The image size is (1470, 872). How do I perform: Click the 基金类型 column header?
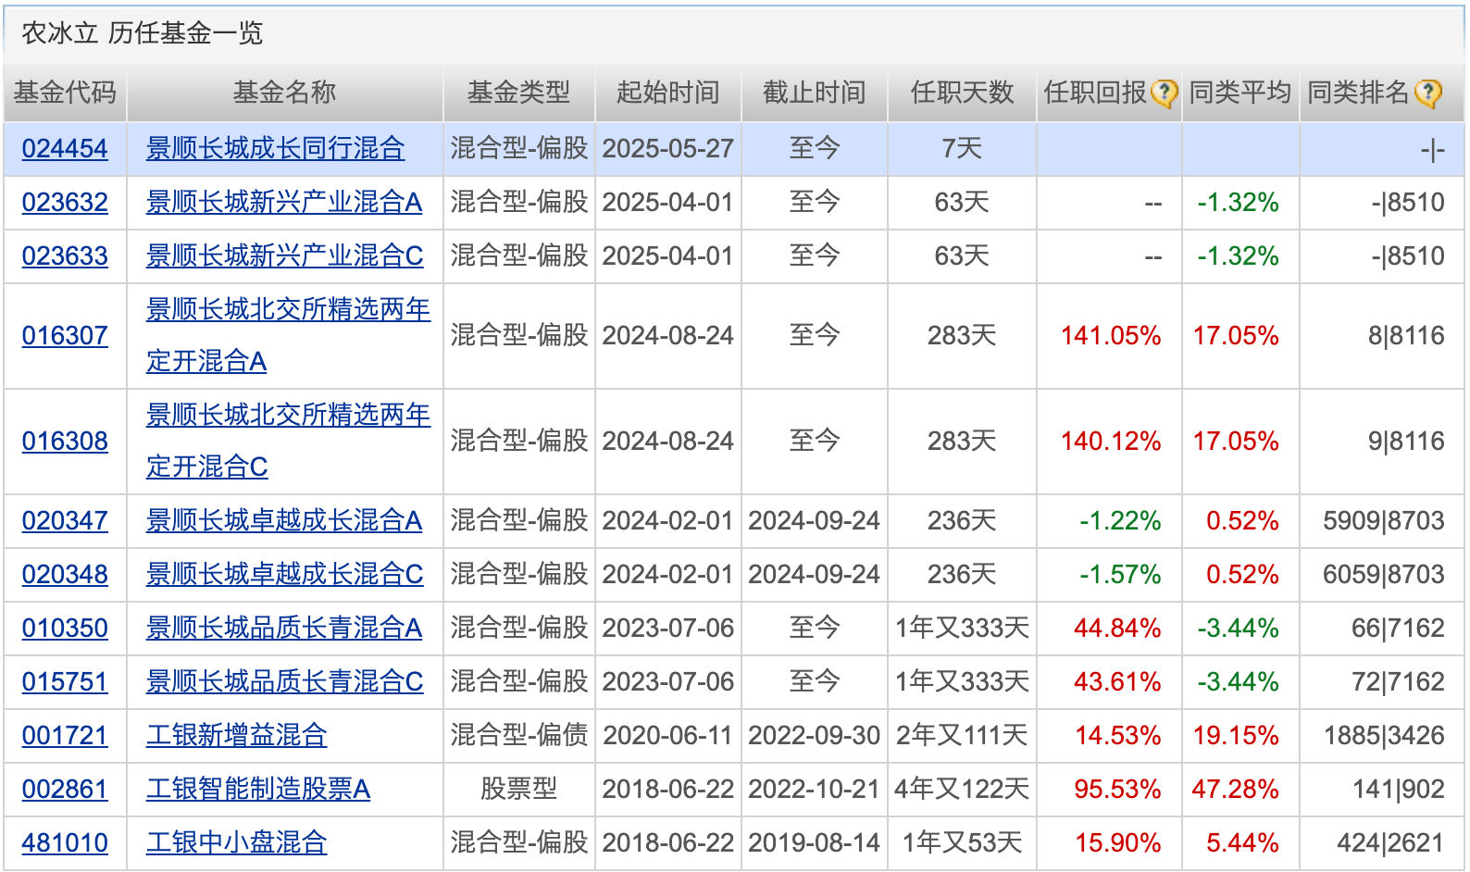click(518, 93)
